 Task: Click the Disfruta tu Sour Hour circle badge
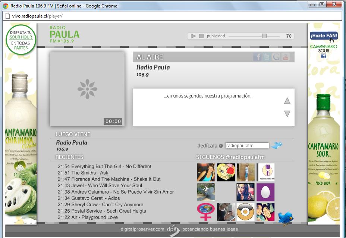click(x=21, y=40)
